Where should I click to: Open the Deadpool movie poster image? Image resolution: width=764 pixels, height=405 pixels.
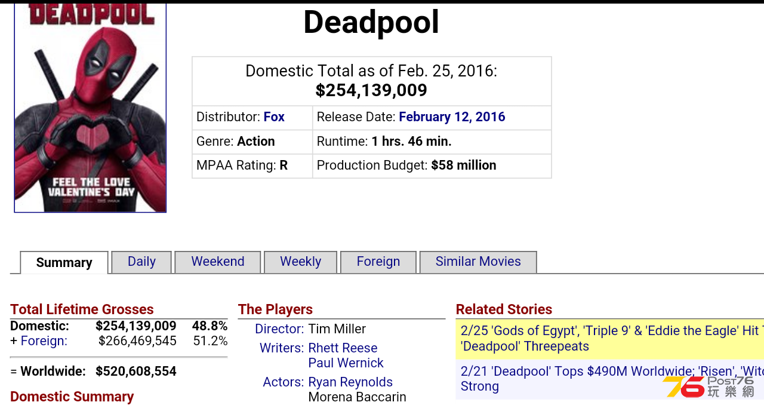(90, 108)
